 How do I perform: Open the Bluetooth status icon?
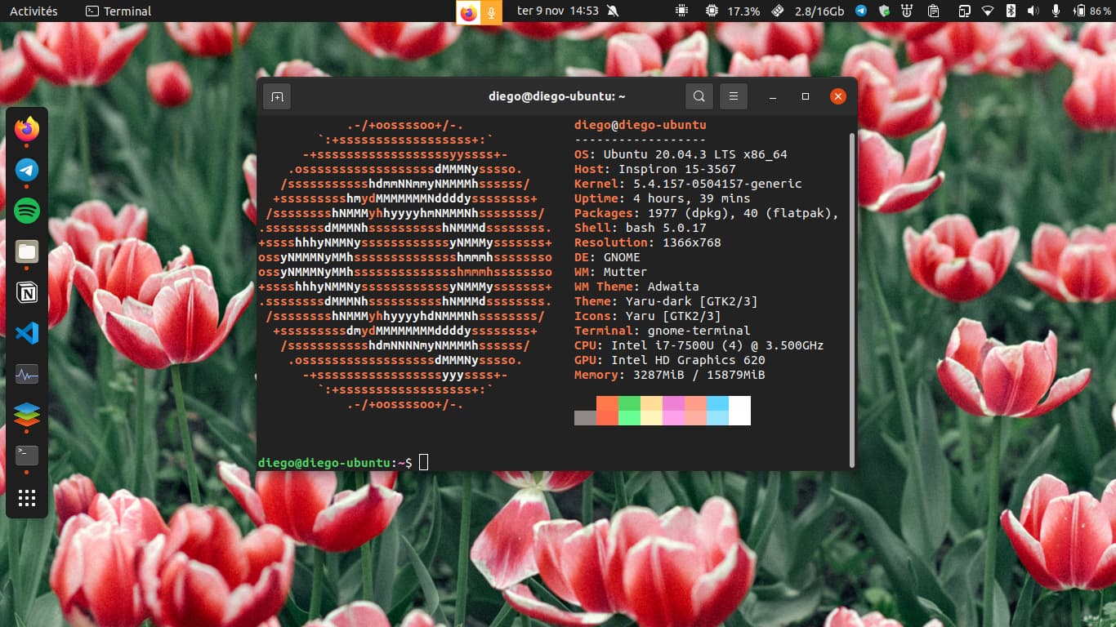pos(1011,11)
